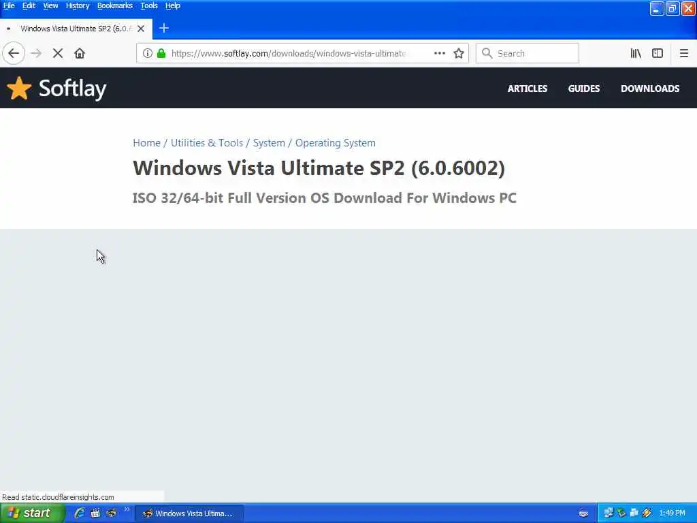Image resolution: width=697 pixels, height=523 pixels.
Task: Click the green padlock security icon
Action: click(x=161, y=53)
